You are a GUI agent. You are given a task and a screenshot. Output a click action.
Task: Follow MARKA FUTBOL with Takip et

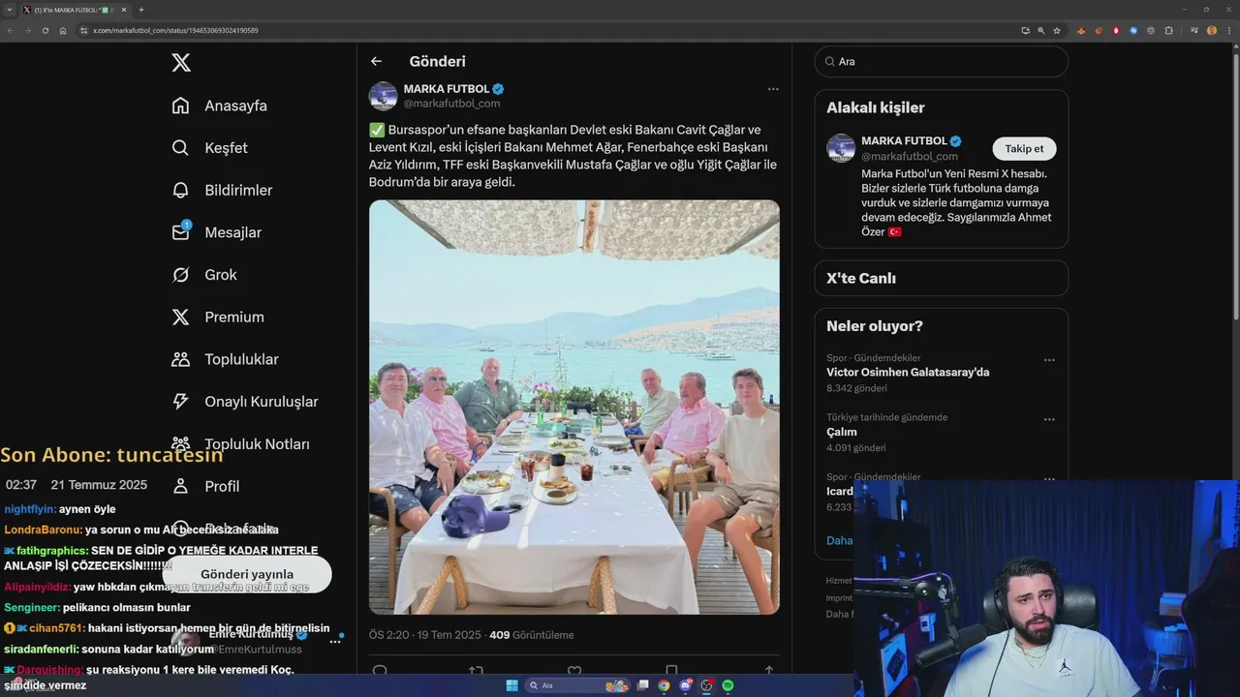(x=1024, y=148)
